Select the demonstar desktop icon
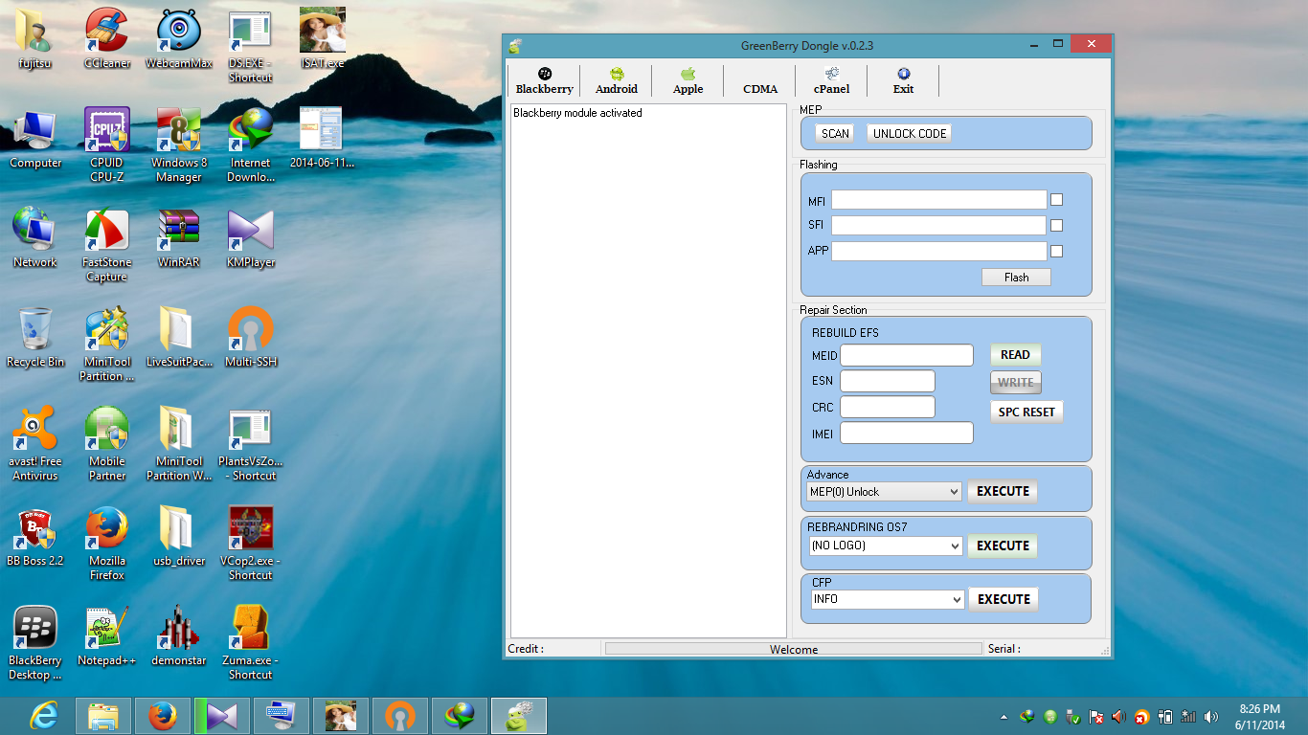1308x735 pixels. [179, 635]
